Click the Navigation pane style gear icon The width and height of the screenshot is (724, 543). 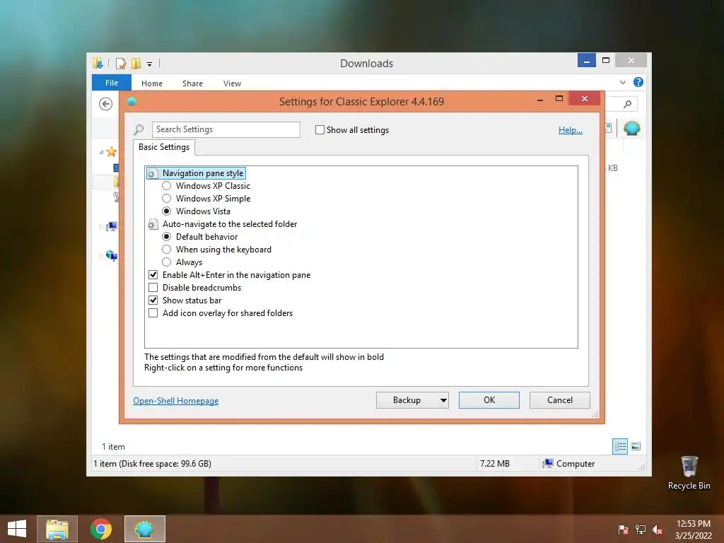click(x=153, y=173)
